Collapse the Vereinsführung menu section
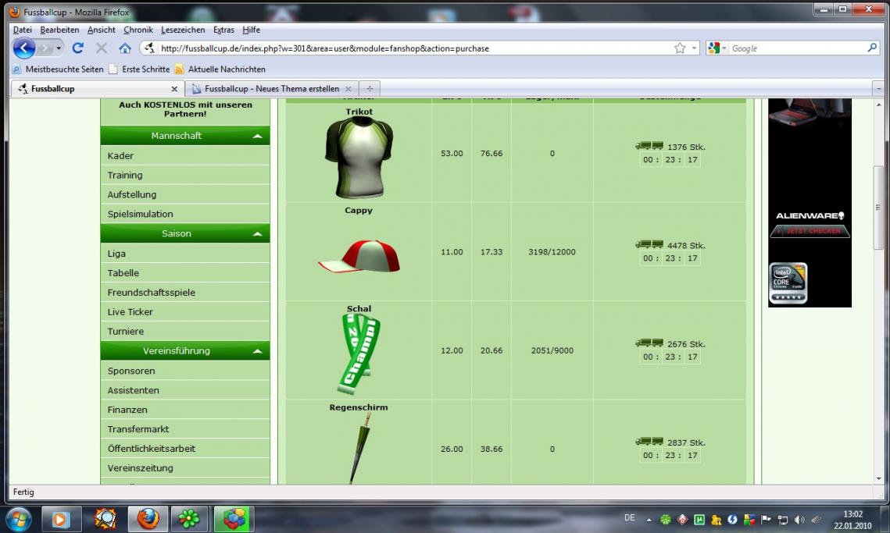890x533 pixels. (x=257, y=351)
